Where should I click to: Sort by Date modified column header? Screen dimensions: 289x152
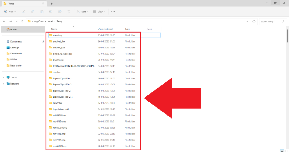click(x=105, y=29)
